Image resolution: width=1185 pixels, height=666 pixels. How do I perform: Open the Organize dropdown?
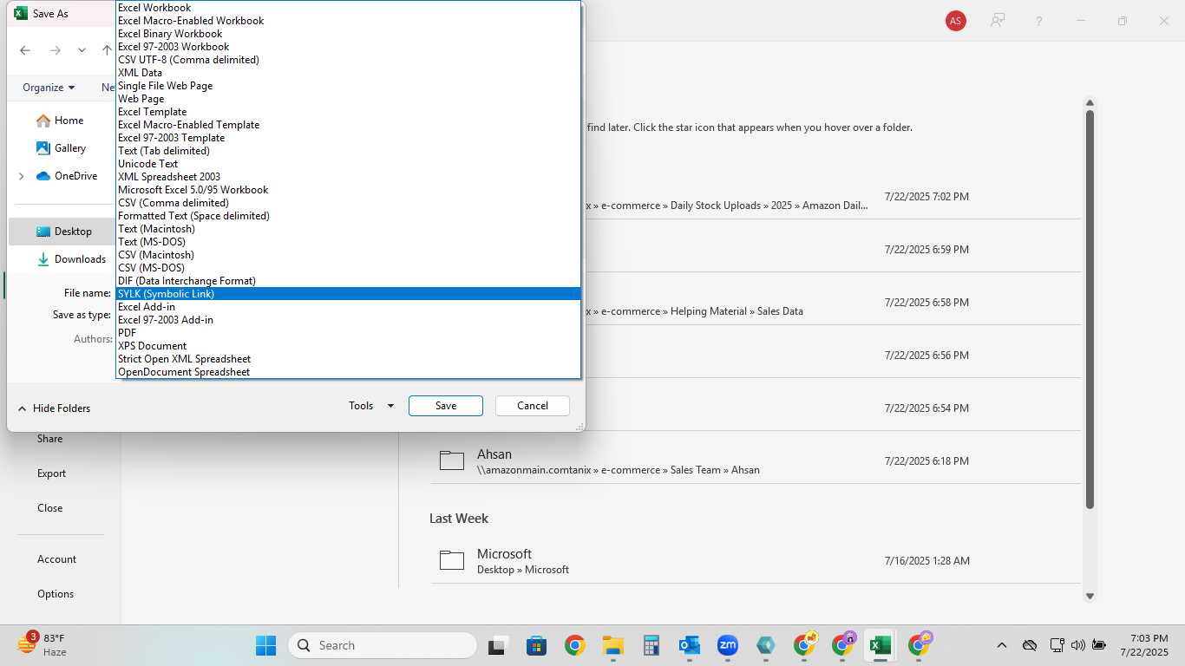pyautogui.click(x=49, y=88)
